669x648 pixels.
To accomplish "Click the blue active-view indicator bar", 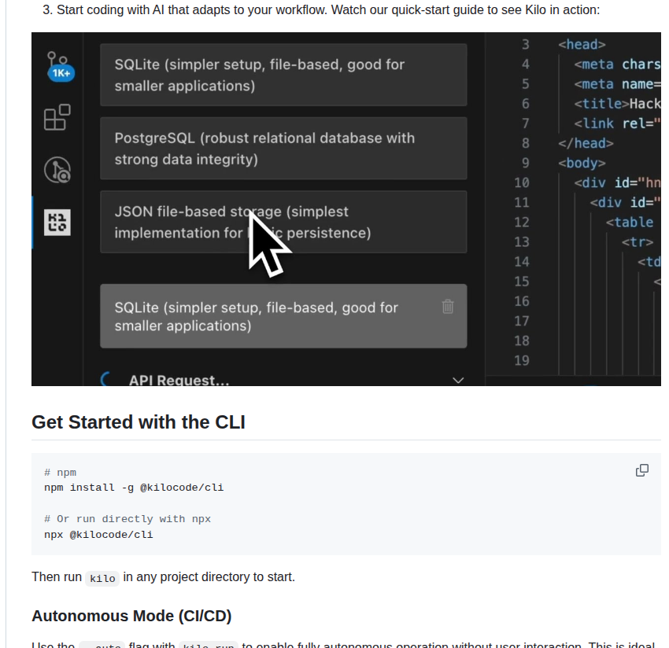I will 33,223.
